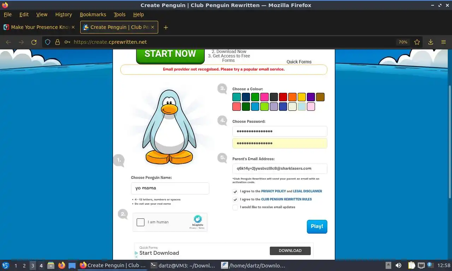Image resolution: width=452 pixels, height=271 pixels.
Task: Open the Edit menu
Action: coord(24,14)
